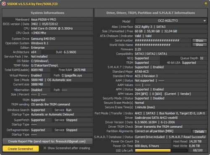This screenshot has height=155, width=210.
Task: Click S.M.A.R.T Status Supported | Enabled
Action: [149, 67]
